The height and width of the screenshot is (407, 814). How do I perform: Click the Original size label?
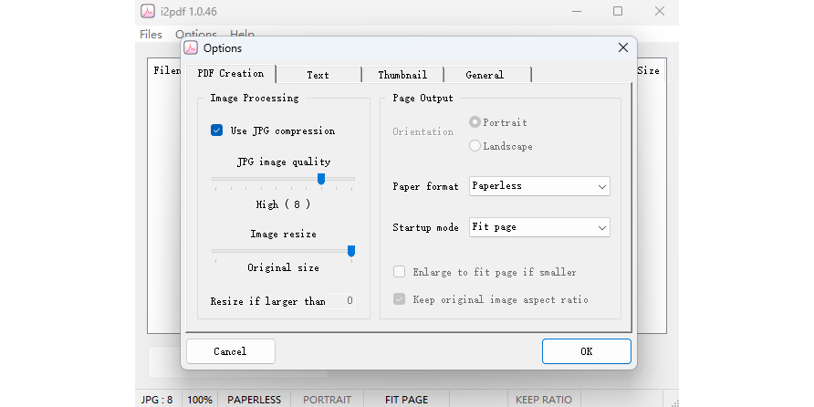coord(283,268)
